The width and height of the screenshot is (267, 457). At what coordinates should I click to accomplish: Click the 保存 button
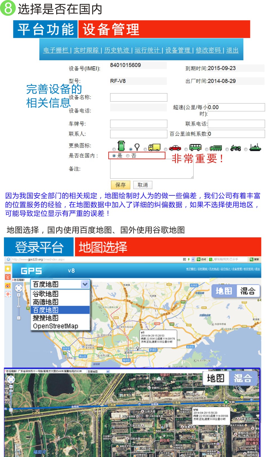pyautogui.click(x=120, y=185)
